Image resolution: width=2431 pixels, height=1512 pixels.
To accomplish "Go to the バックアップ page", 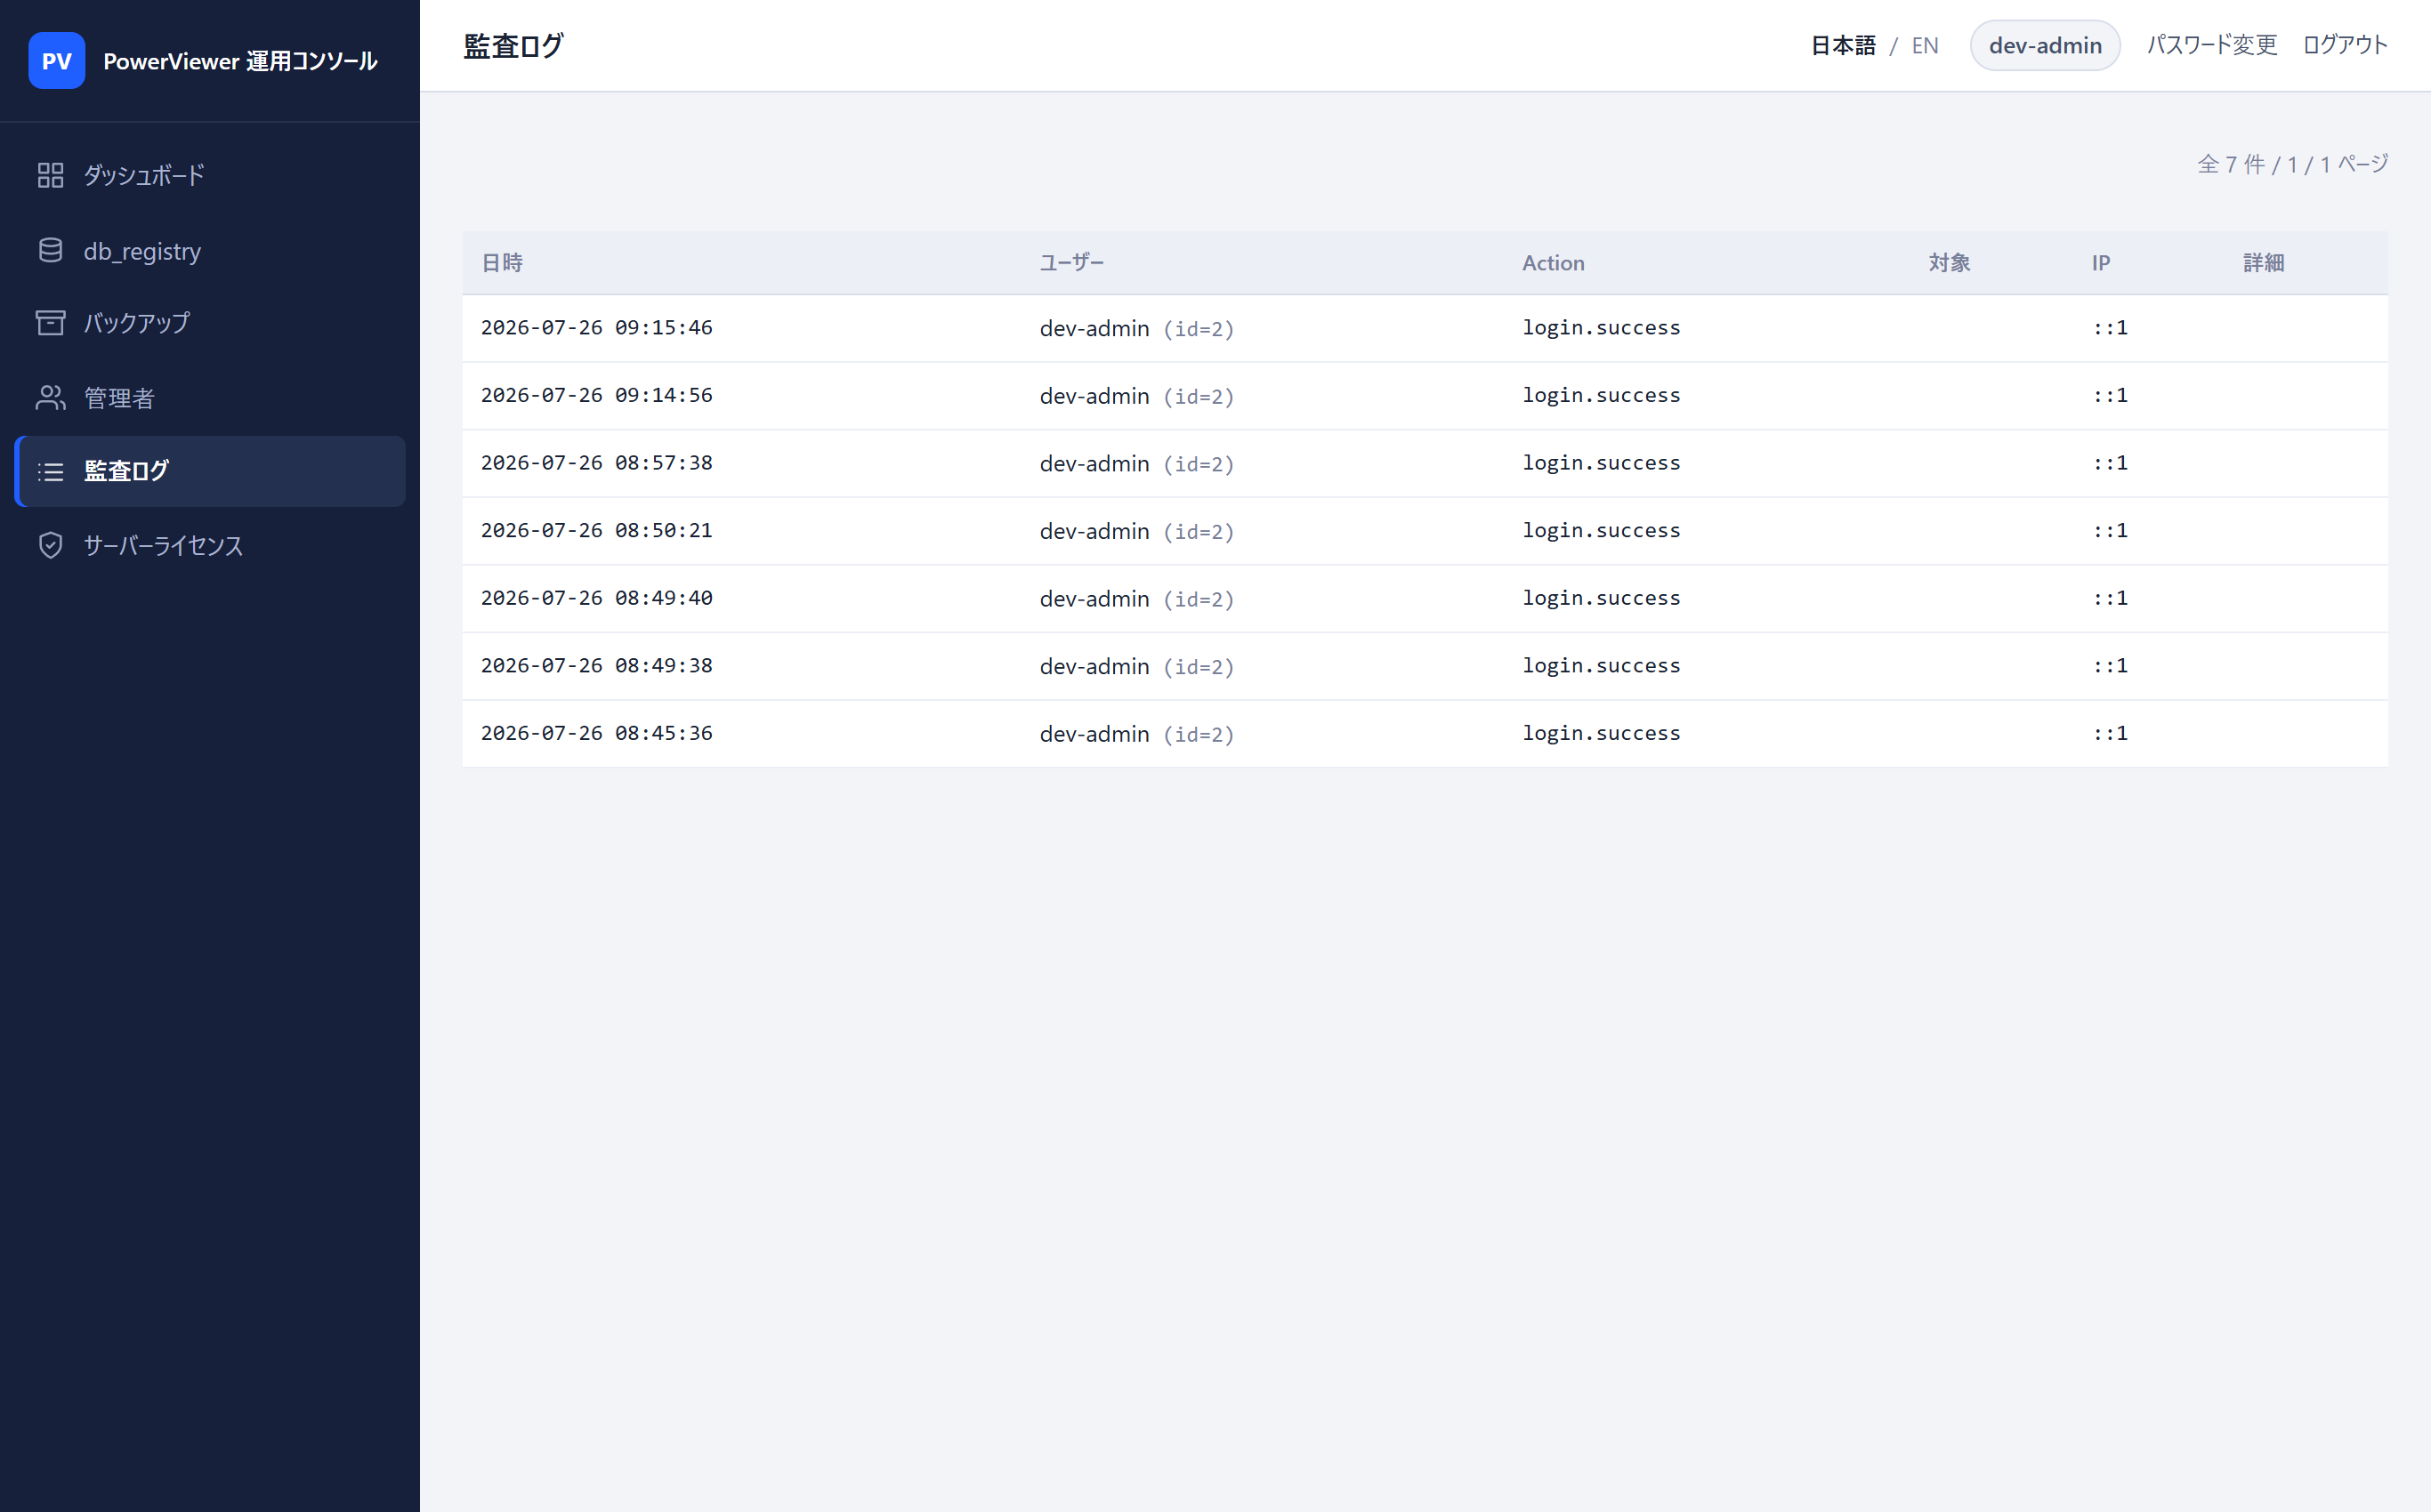I will 210,323.
